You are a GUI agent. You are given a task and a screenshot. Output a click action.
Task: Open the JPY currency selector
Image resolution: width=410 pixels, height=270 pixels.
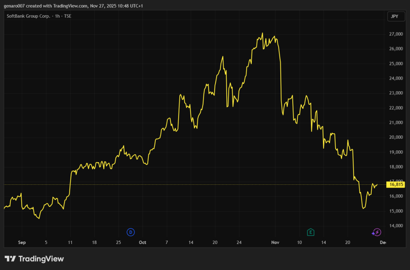tap(394, 17)
